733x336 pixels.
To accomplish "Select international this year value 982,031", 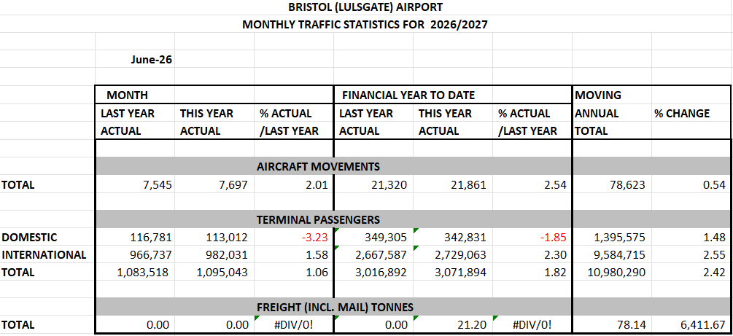I will click(x=214, y=254).
